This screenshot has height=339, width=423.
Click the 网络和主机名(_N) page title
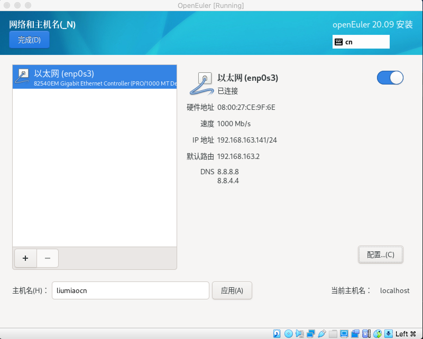pyautogui.click(x=42, y=25)
